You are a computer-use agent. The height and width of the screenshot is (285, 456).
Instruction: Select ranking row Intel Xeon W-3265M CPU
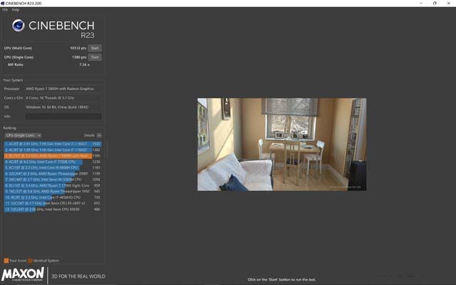coord(53,180)
